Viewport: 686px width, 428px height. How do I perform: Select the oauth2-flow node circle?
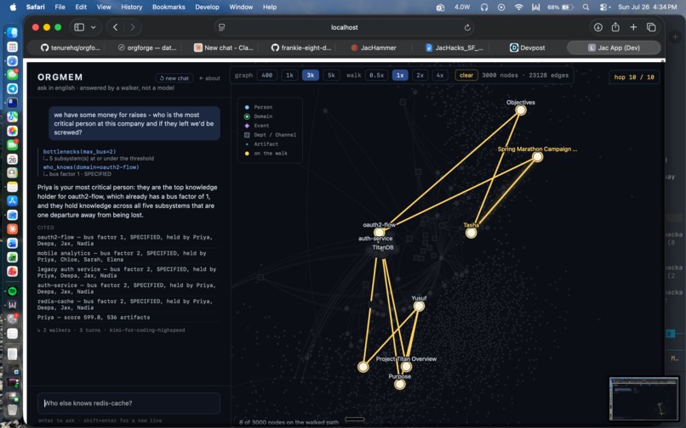pyautogui.click(x=379, y=233)
